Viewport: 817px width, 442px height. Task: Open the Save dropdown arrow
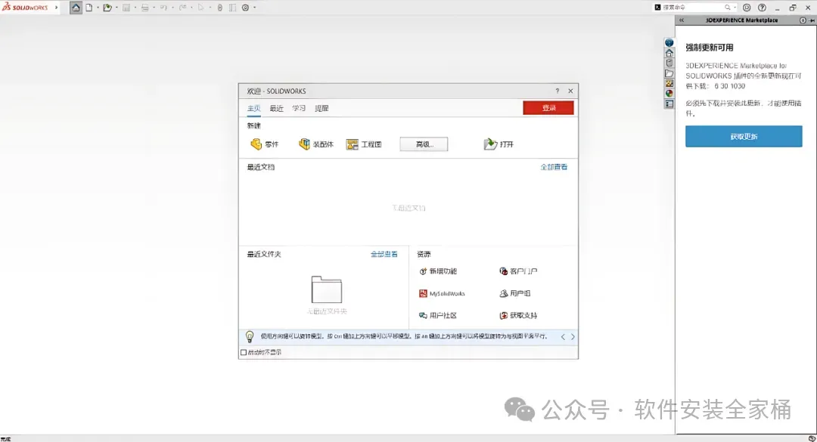pos(135,8)
